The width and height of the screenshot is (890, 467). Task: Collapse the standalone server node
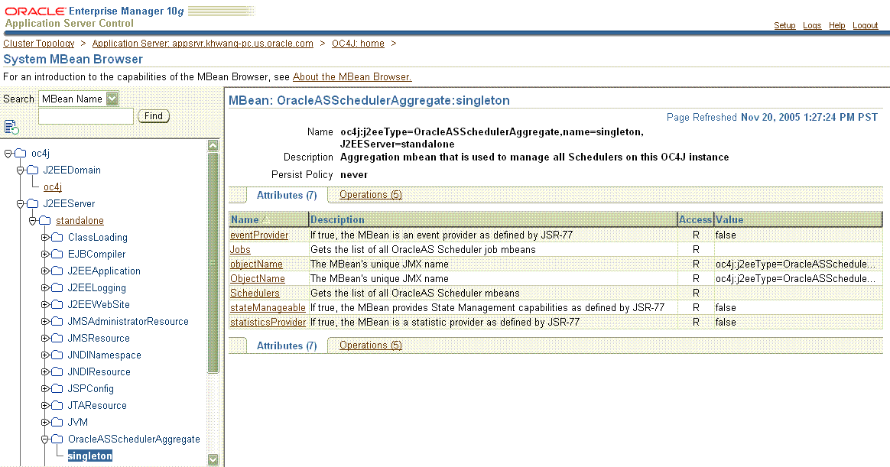point(32,221)
